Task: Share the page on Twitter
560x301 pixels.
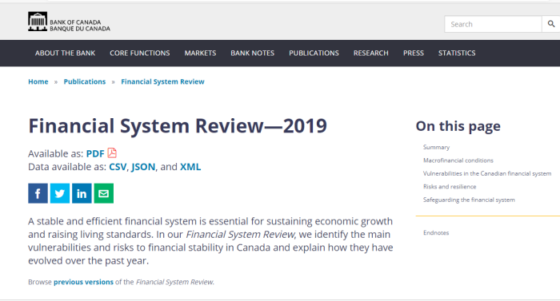Action: point(60,193)
